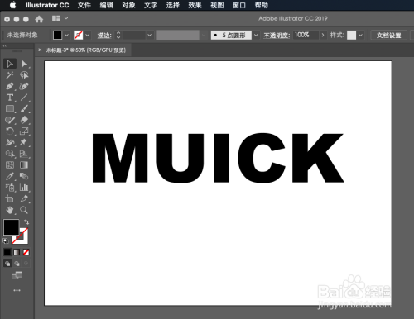This screenshot has height=319, width=414.
Task: Select the Perspective Grid tool
Action: tap(24, 154)
